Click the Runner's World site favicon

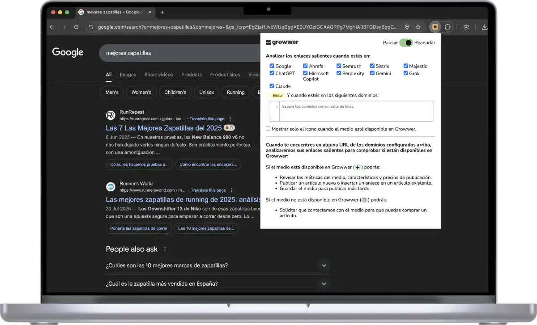111,187
